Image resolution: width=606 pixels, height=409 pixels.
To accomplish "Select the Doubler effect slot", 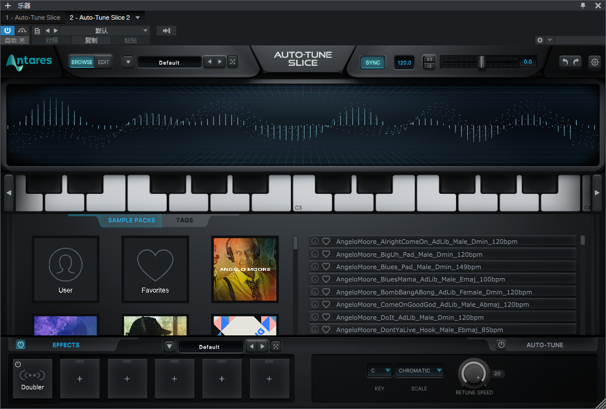I will 33,379.
